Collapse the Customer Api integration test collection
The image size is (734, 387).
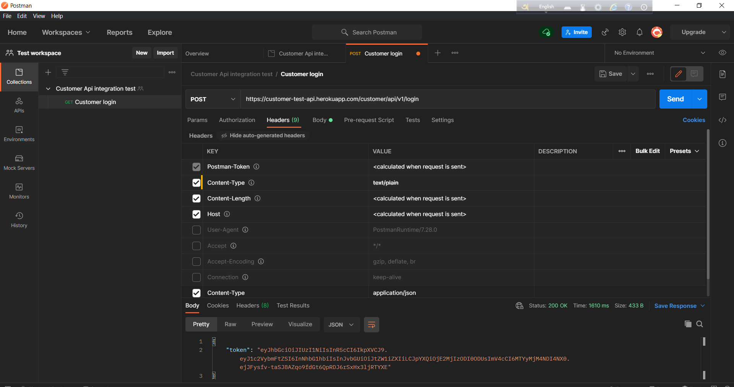pos(48,88)
